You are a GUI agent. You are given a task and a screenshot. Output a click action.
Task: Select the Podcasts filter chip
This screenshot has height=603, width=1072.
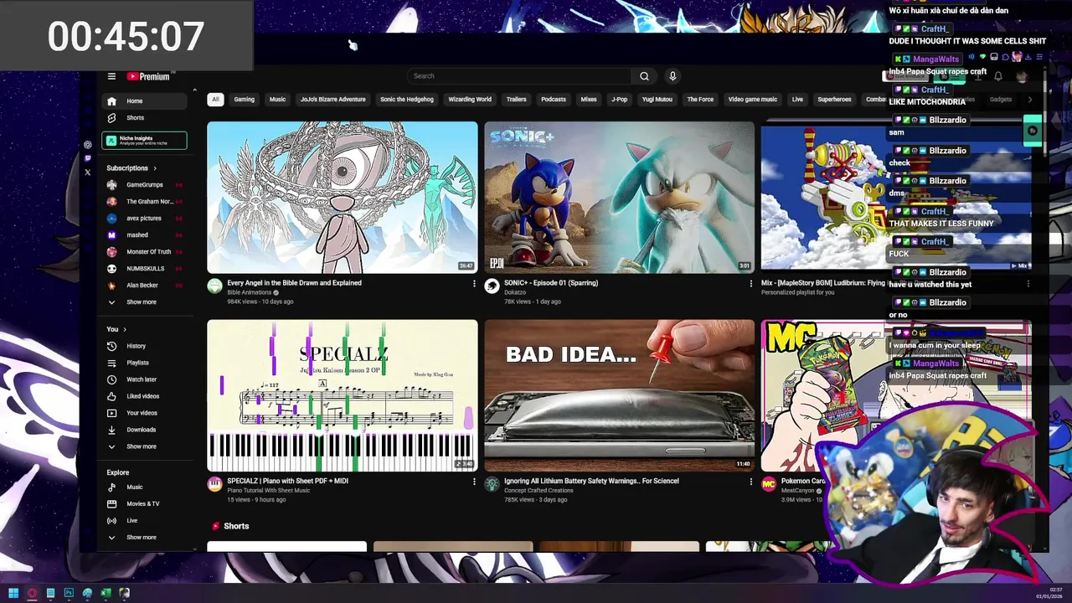point(554,100)
